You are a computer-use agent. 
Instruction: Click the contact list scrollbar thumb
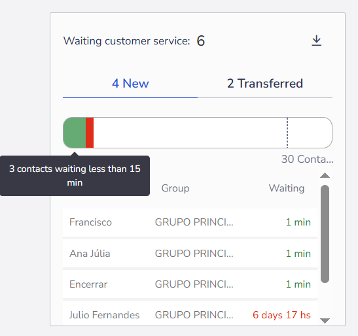[x=325, y=234]
